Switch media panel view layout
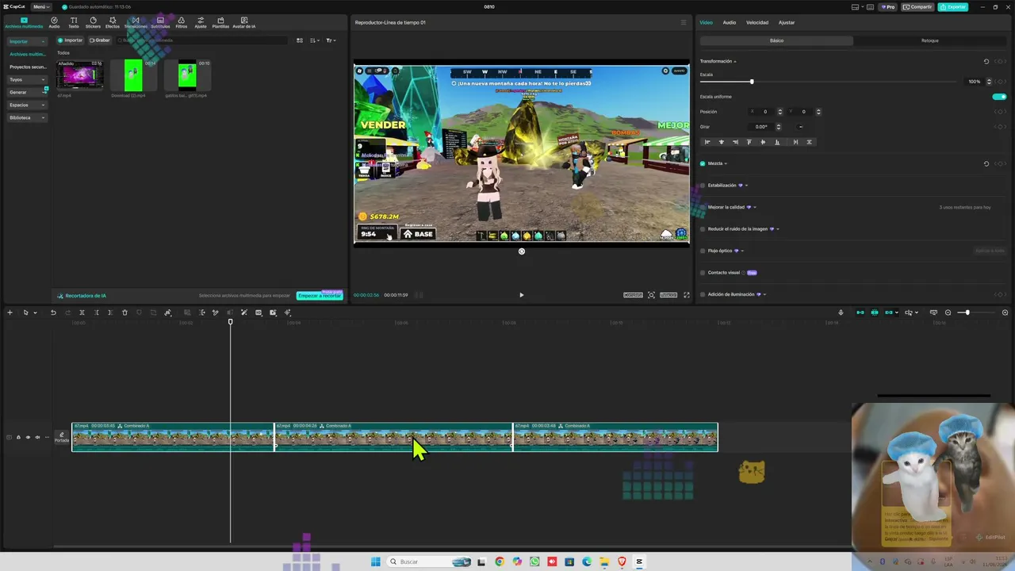 [x=300, y=40]
